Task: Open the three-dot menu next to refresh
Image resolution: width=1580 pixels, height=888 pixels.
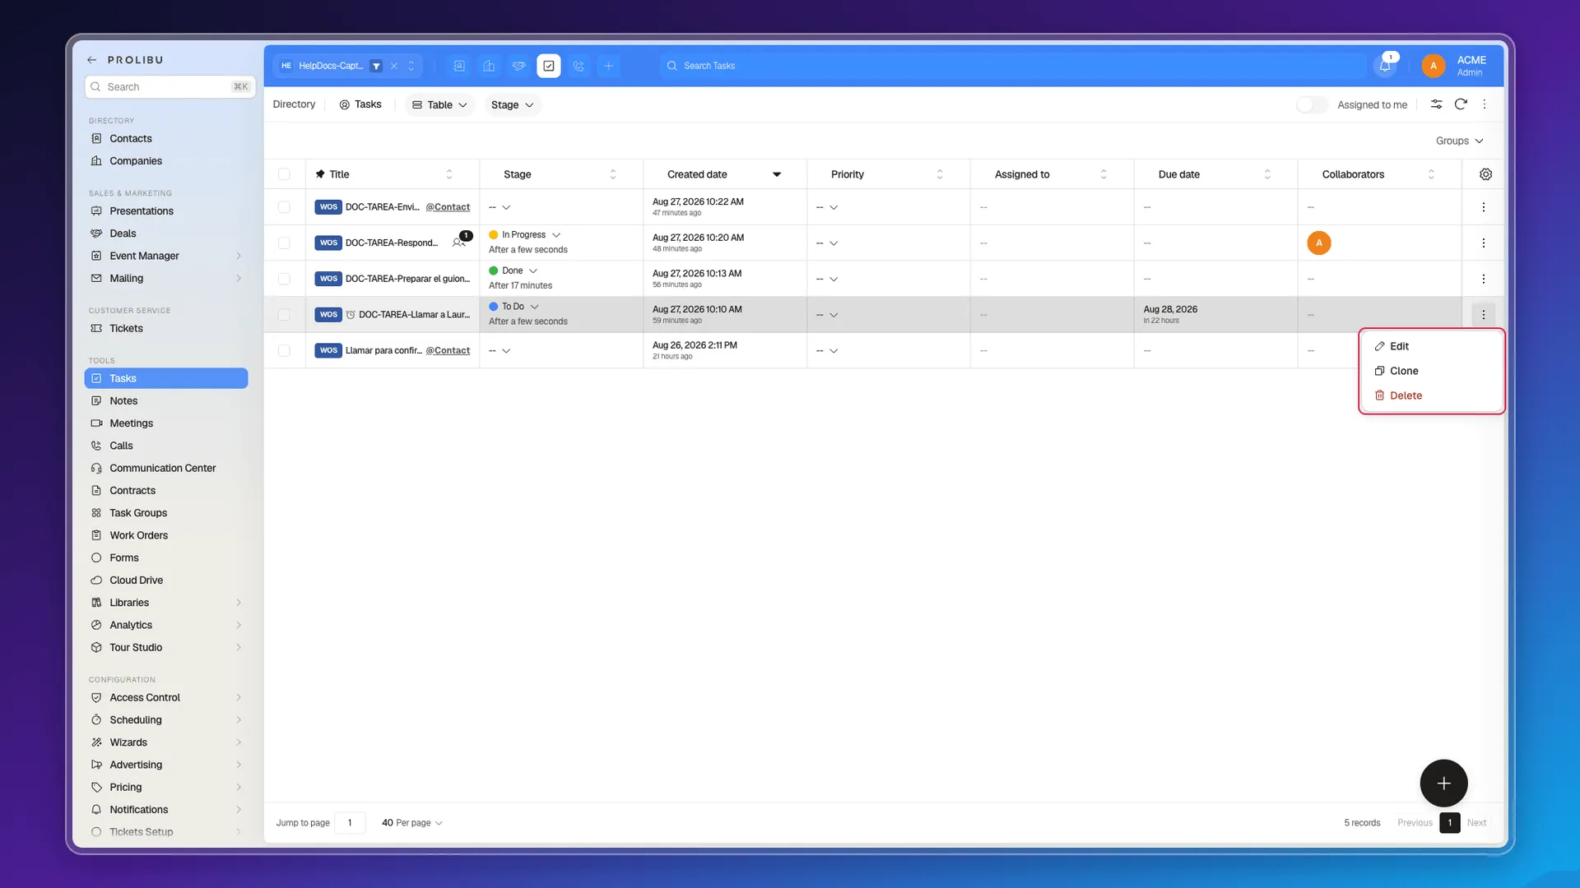Action: coord(1485,104)
